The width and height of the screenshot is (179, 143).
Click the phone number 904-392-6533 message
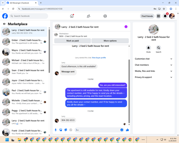(x=68, y=120)
